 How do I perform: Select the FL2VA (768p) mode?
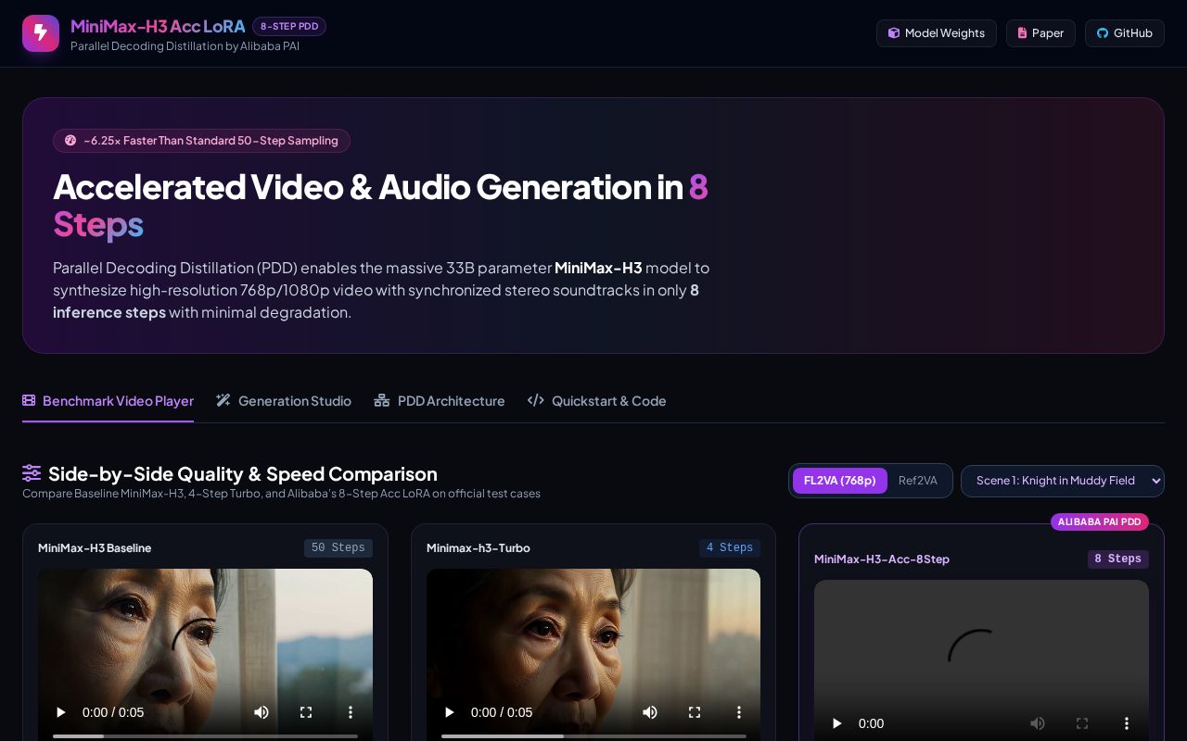840,481
